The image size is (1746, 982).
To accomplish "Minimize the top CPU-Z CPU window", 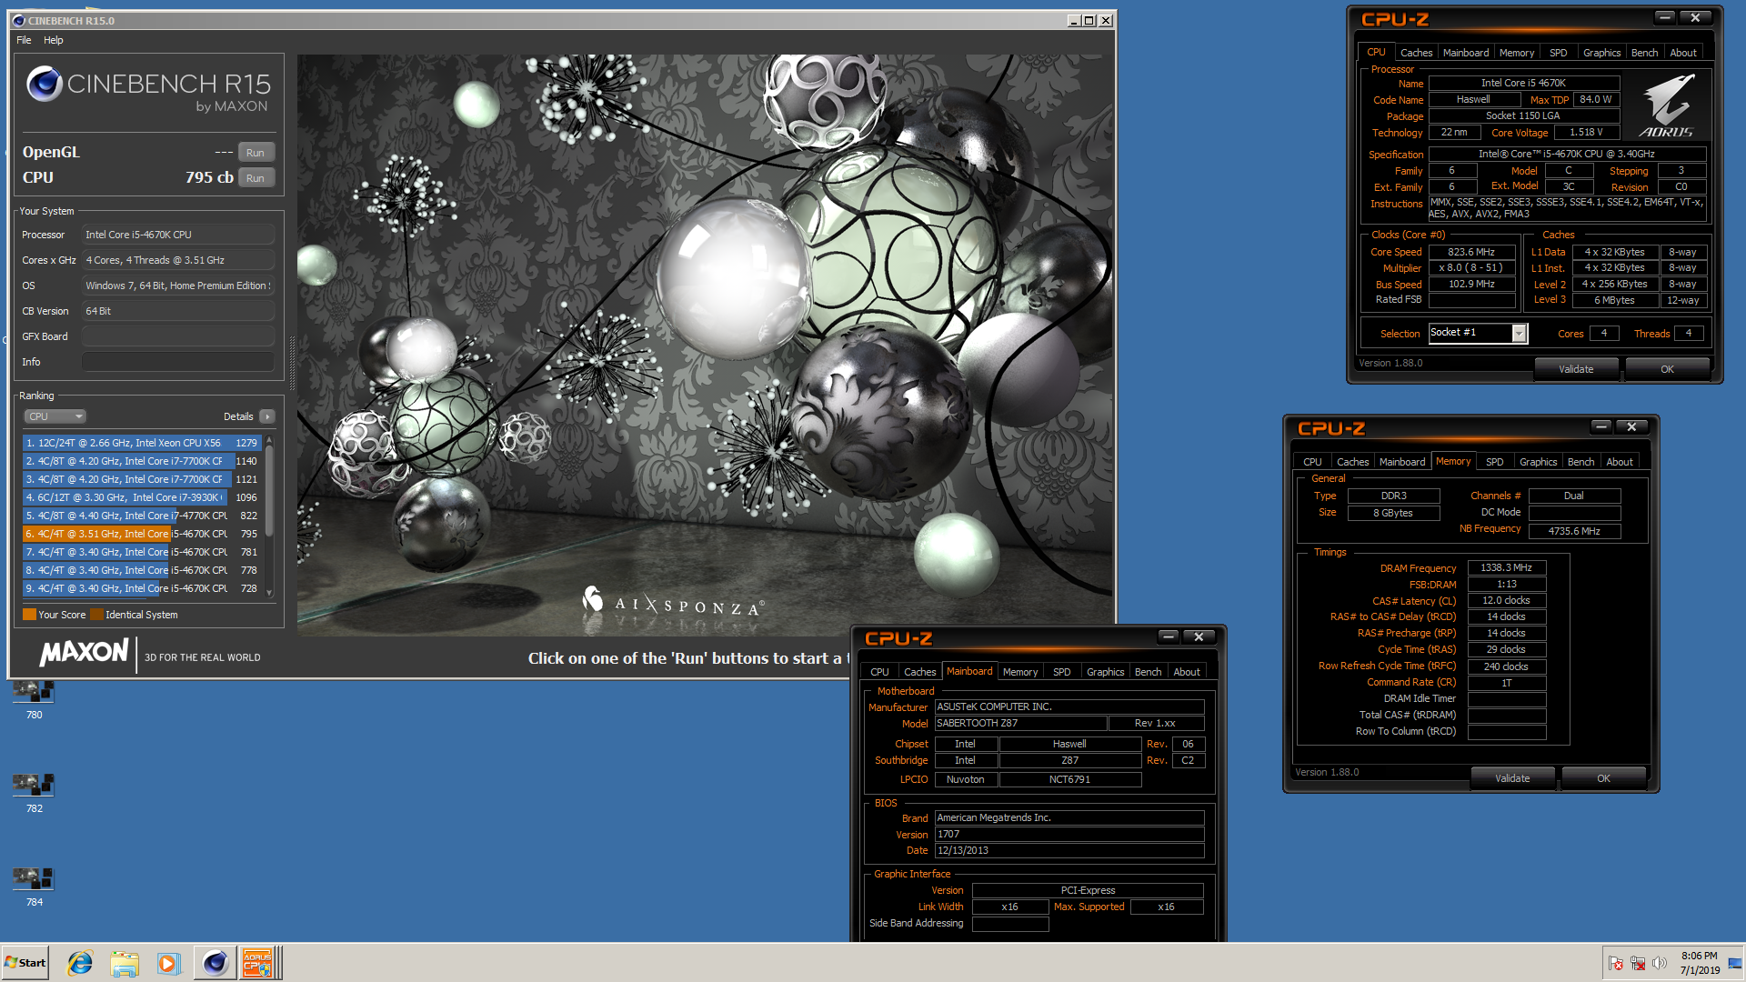I will [x=1665, y=18].
